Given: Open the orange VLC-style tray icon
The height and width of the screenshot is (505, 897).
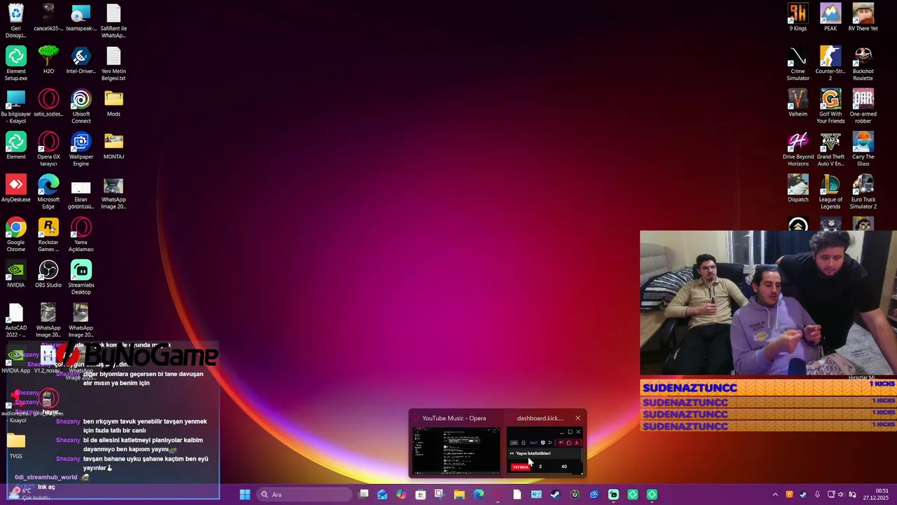Looking at the screenshot, I should (x=789, y=494).
